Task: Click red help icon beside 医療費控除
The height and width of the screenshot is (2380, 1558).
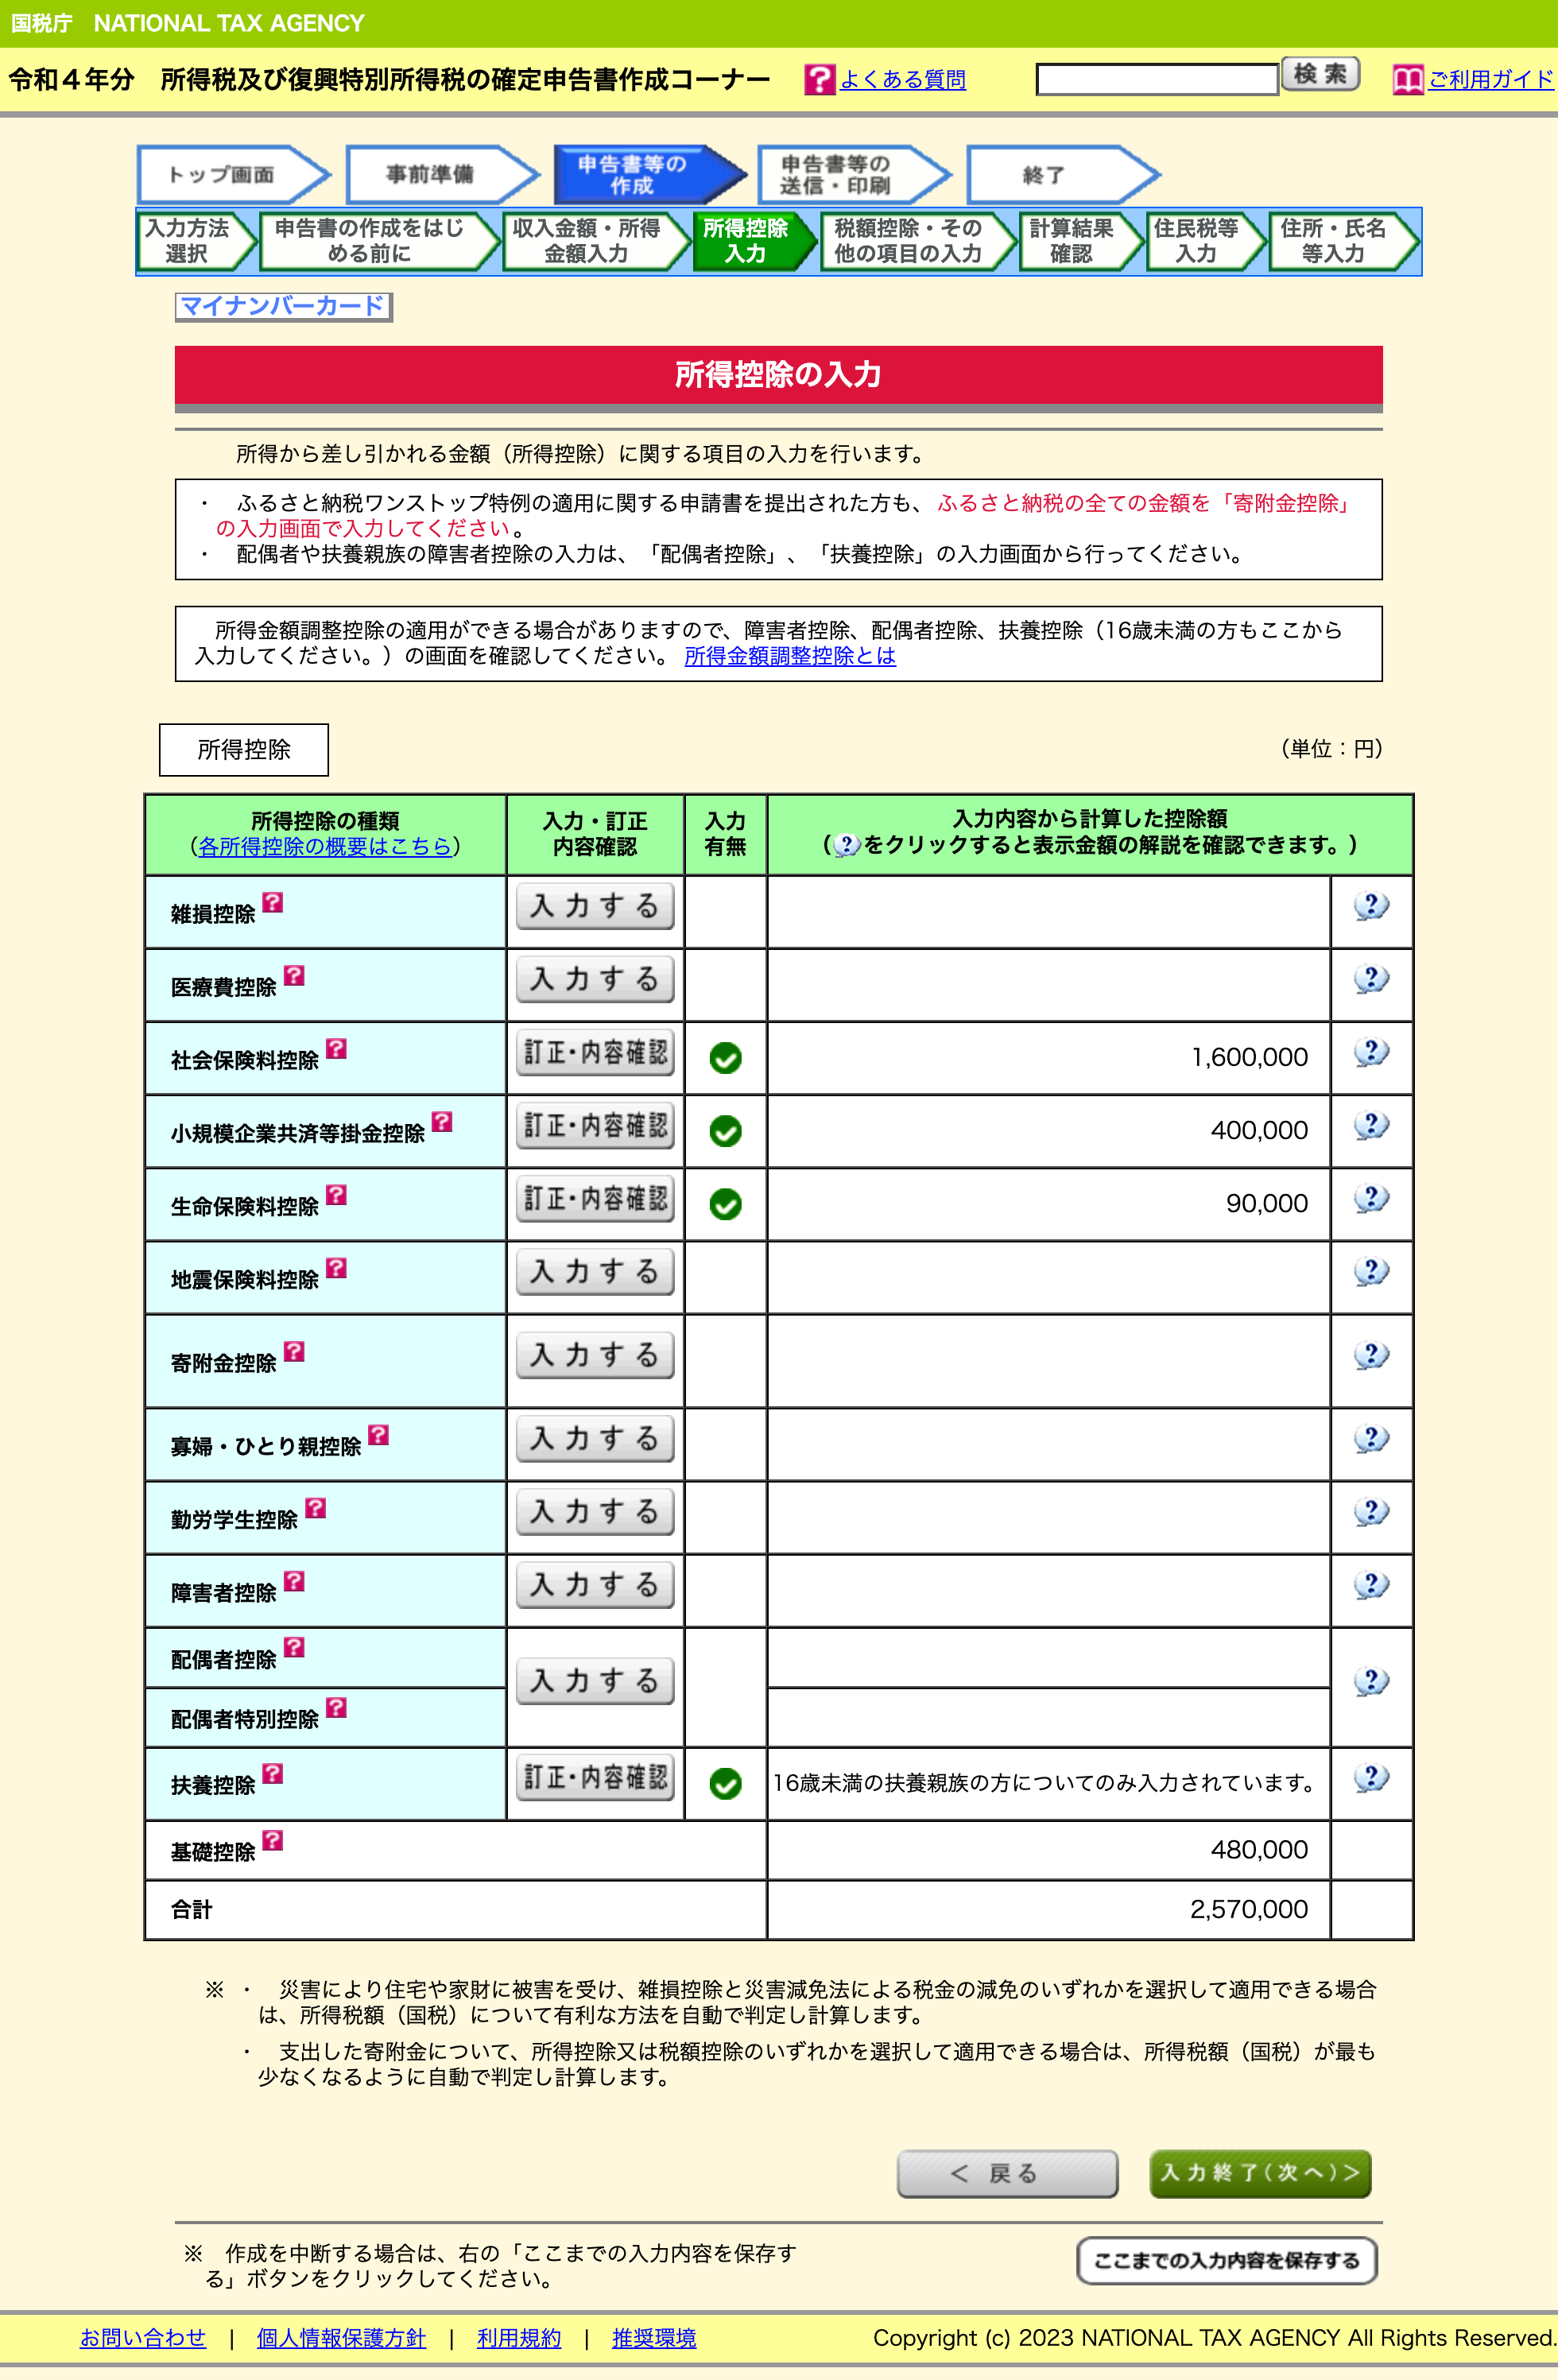Action: click(294, 976)
